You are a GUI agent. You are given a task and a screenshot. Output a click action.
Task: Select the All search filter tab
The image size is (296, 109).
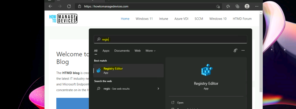(x=96, y=51)
